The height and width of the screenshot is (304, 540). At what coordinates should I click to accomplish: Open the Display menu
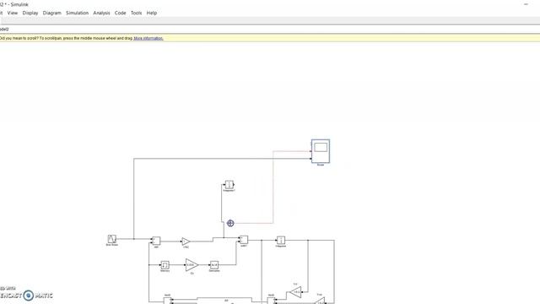click(x=30, y=13)
